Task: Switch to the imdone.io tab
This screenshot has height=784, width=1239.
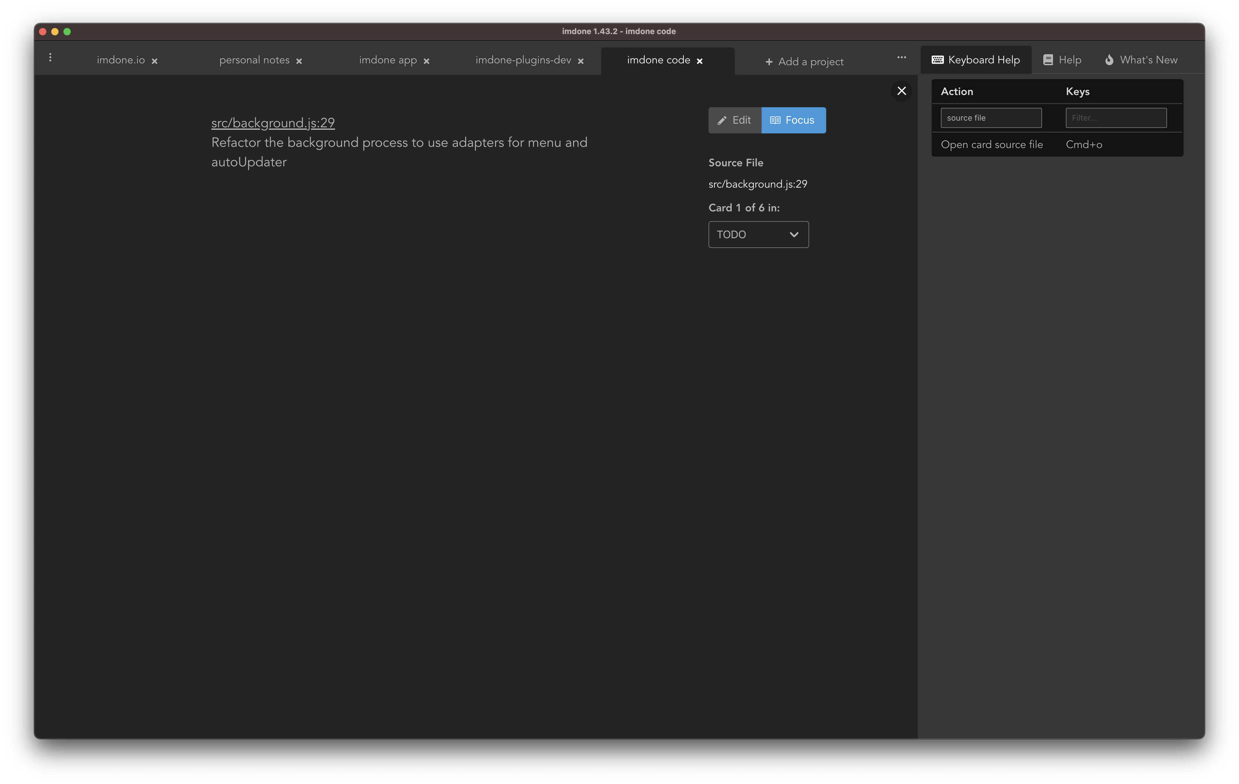Action: click(x=121, y=60)
